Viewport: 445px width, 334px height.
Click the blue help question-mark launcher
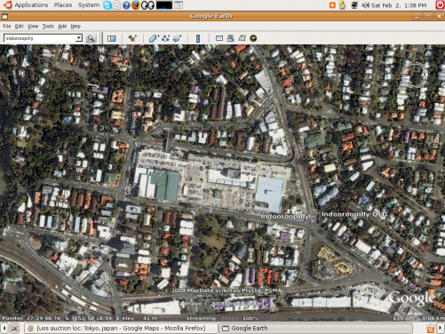126,5
